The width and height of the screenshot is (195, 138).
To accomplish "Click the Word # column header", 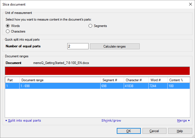I will pyautogui.click(x=158, y=80).
